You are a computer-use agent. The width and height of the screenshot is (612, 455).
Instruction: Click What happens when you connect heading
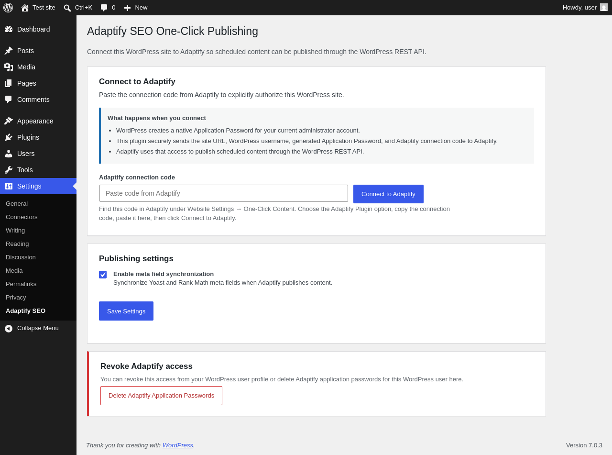point(157,118)
